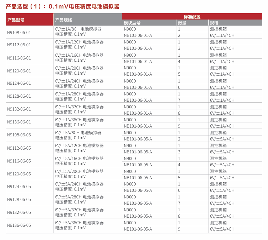The image size is (268, 240).
Task: Select product model N9116-06-05
Action: (x=19, y=161)
